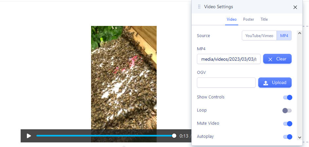Screen dimensions: 309x147
Task: Select YouTube/Vimeo as the source
Action: click(x=259, y=36)
